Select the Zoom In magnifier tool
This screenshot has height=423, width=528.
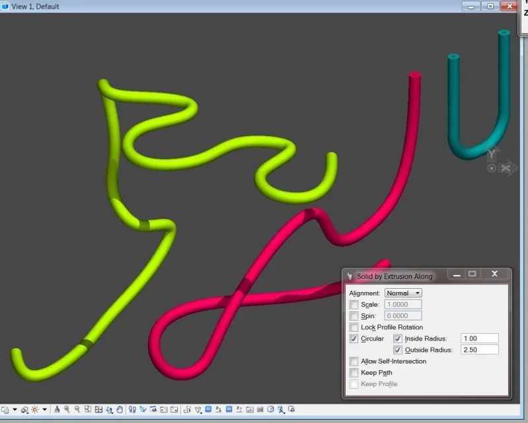pos(67,410)
